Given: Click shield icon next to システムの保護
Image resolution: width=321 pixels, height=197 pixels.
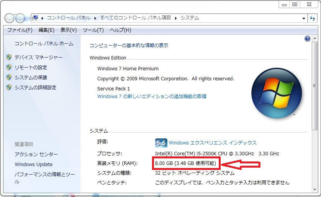Looking at the screenshot, I should point(9,77).
